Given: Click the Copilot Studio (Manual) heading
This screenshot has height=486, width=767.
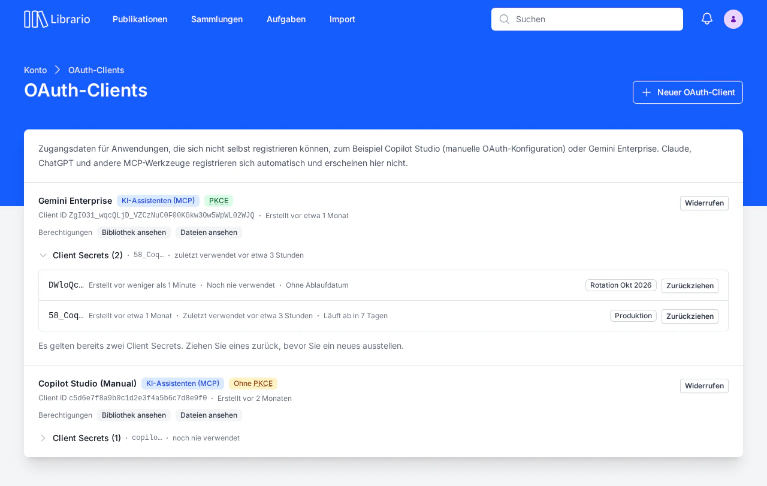Looking at the screenshot, I should (87, 384).
